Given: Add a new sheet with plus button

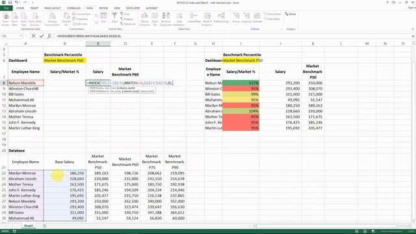Looking at the screenshot, I should pos(45,226).
